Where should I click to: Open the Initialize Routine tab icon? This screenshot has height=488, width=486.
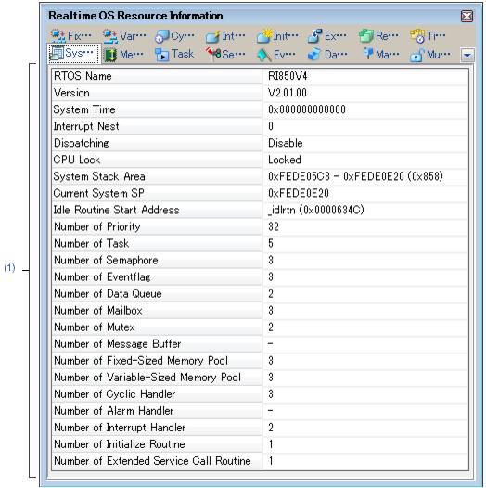[x=264, y=36]
